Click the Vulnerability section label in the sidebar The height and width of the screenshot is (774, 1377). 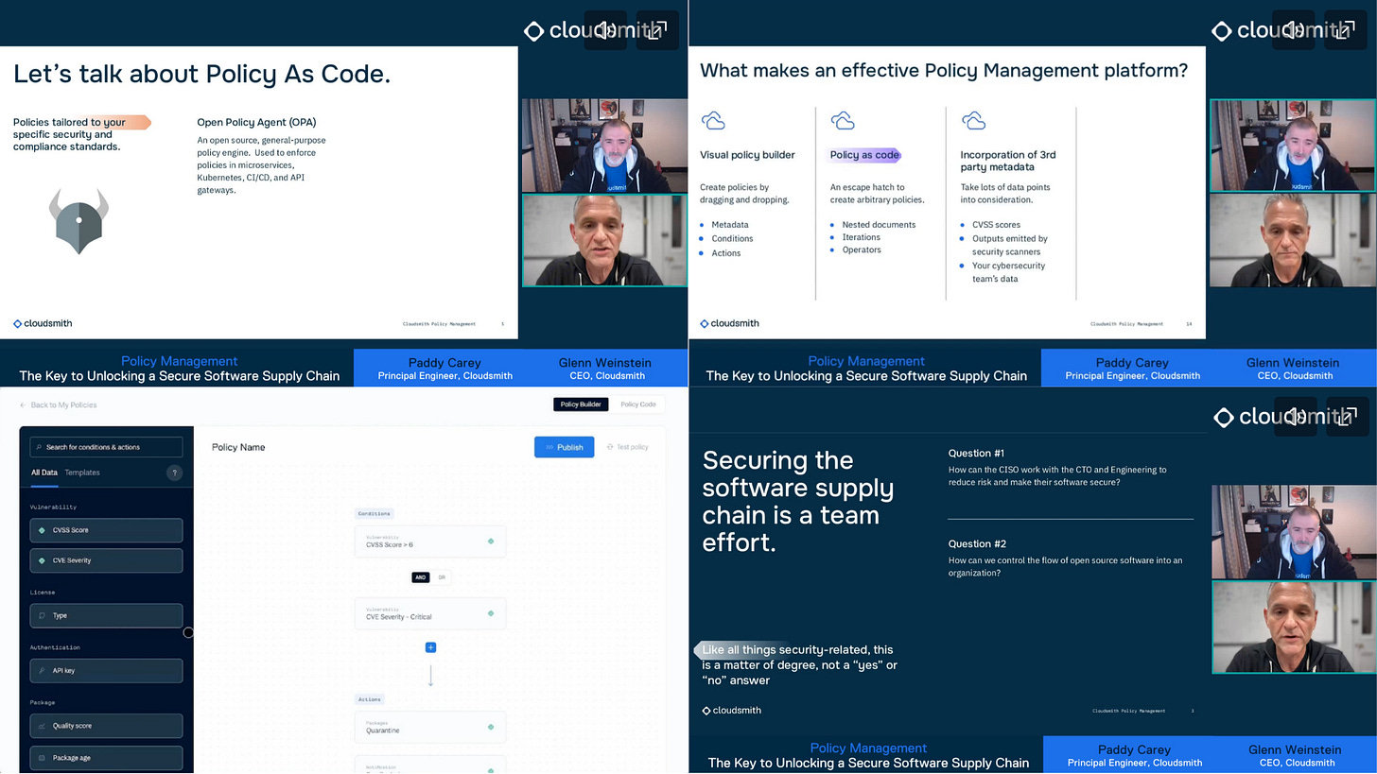pyautogui.click(x=53, y=507)
